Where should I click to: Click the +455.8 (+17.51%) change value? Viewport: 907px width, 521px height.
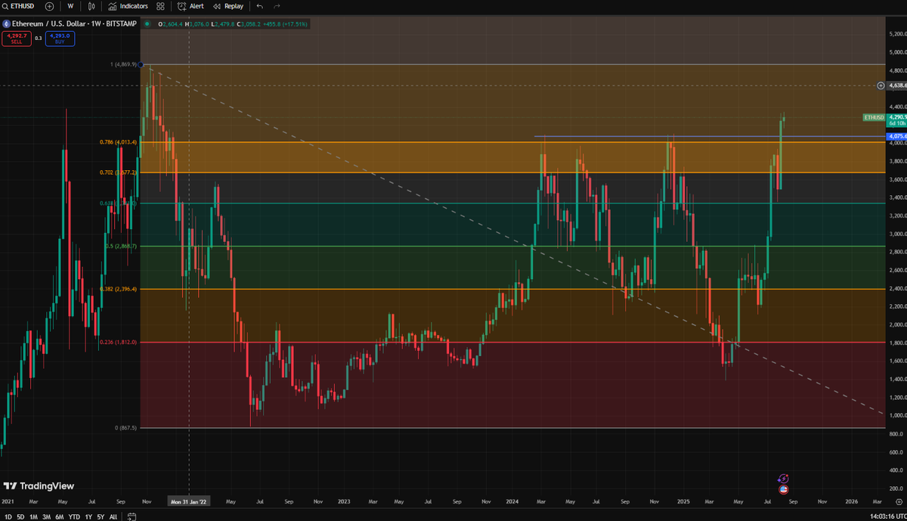pos(283,24)
